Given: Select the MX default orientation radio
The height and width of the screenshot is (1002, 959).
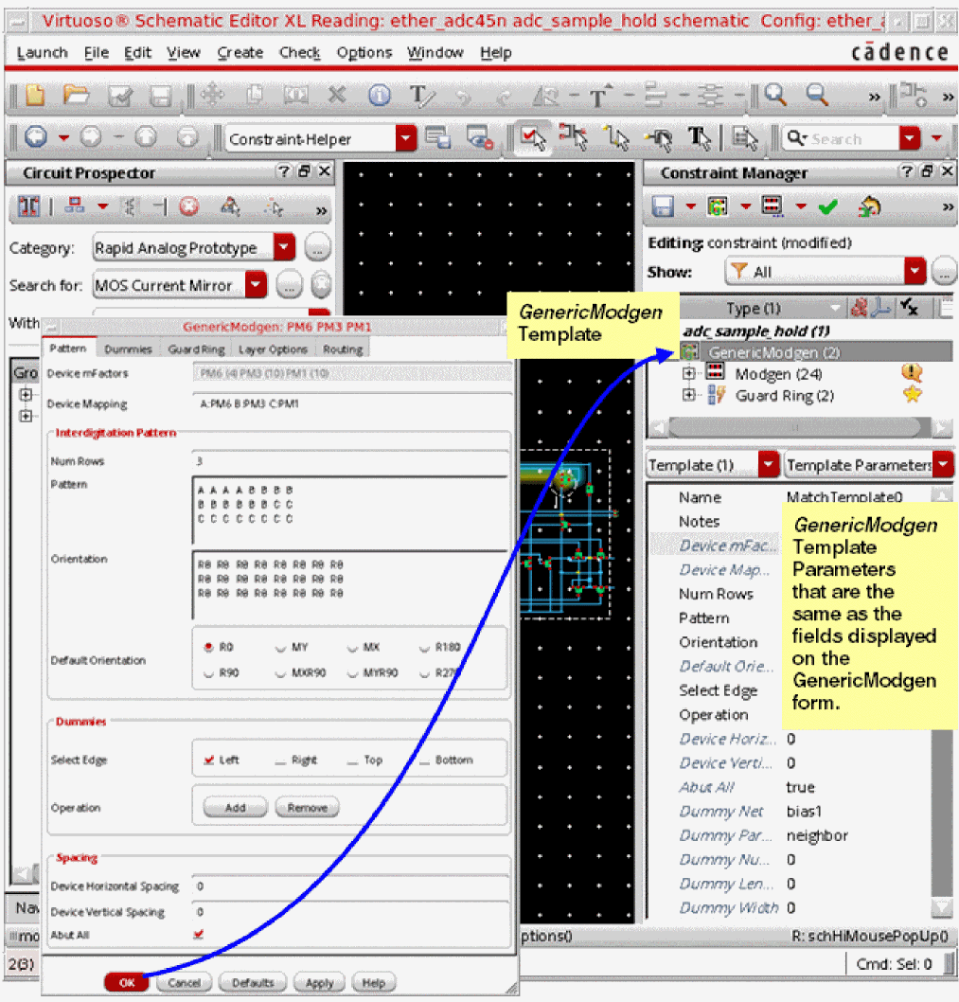Looking at the screenshot, I should (x=352, y=648).
